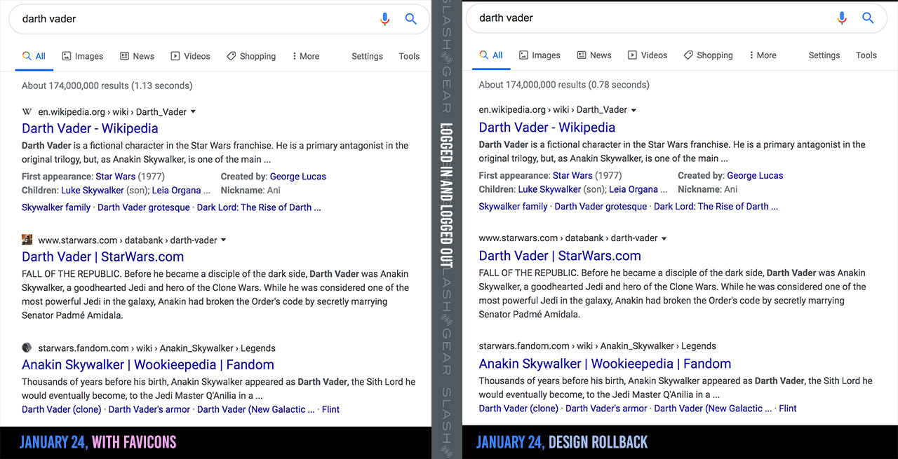The width and height of the screenshot is (898, 459).
Task: Select the News tab in the favicons screenshot
Action: click(137, 56)
